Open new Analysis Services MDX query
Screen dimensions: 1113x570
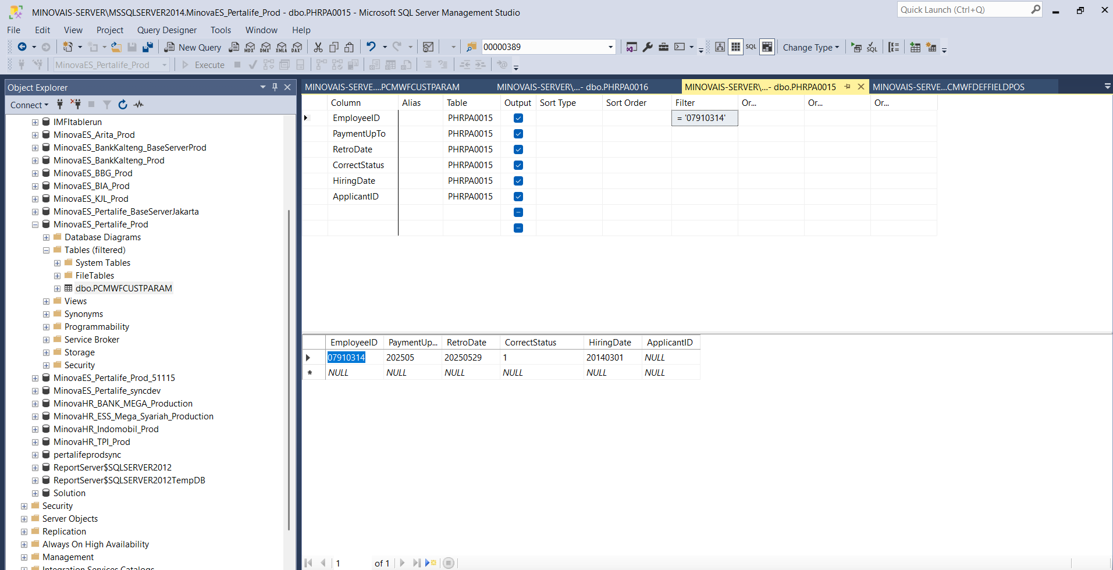pos(250,47)
